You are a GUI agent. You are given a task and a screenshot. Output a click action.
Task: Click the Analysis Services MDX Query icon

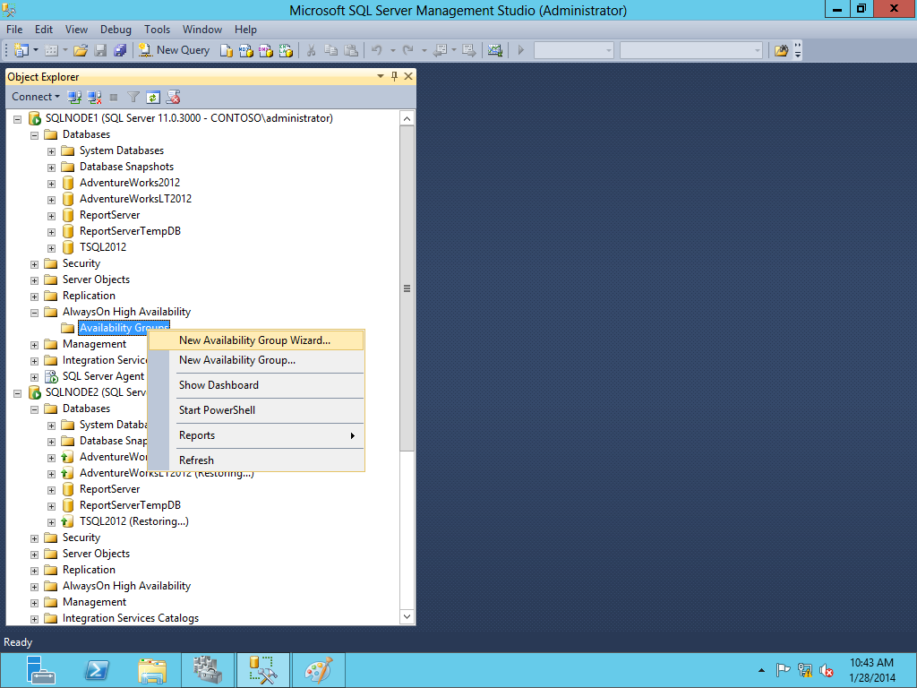[x=246, y=50]
